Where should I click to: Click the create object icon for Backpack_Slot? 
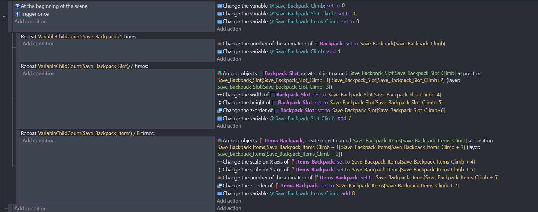[x=220, y=73]
